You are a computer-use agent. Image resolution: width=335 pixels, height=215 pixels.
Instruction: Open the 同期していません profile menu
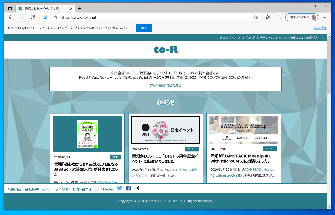(x=301, y=17)
